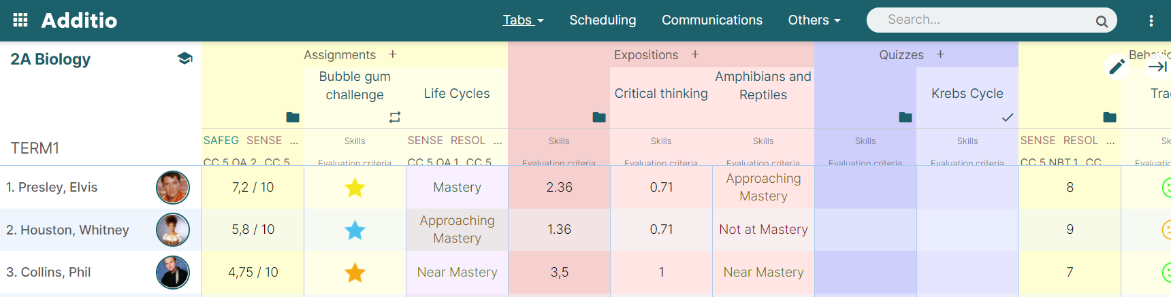Viewport: 1171px width, 297px height.
Task: Select student 2. Houston, Whitney
Action: click(67, 230)
